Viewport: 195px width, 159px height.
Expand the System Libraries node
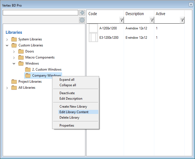(x=7, y=40)
